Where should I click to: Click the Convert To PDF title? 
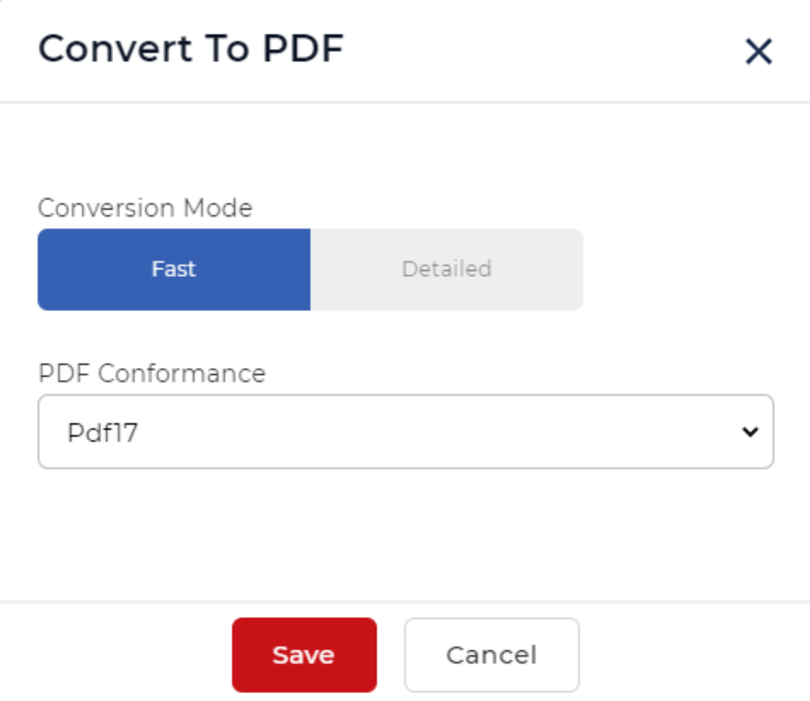coord(191,49)
